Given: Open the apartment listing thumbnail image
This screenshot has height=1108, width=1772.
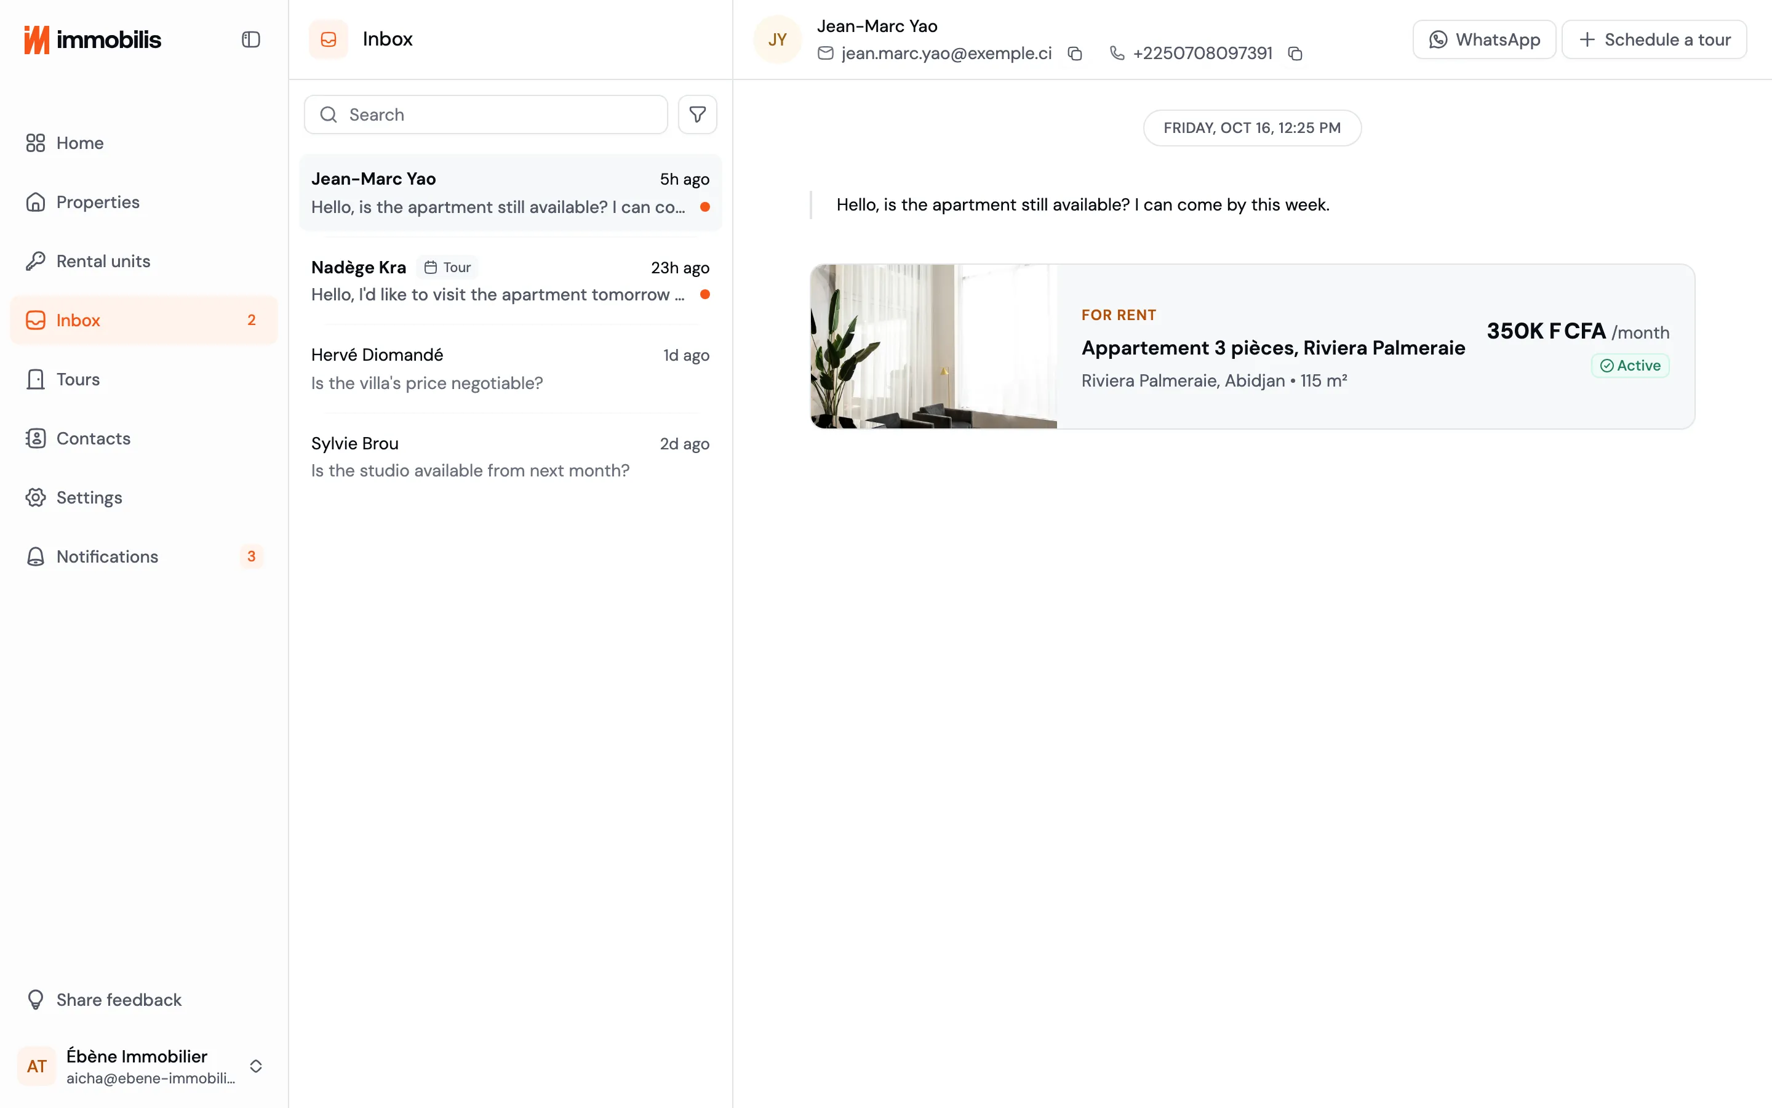Looking at the screenshot, I should click(x=933, y=347).
